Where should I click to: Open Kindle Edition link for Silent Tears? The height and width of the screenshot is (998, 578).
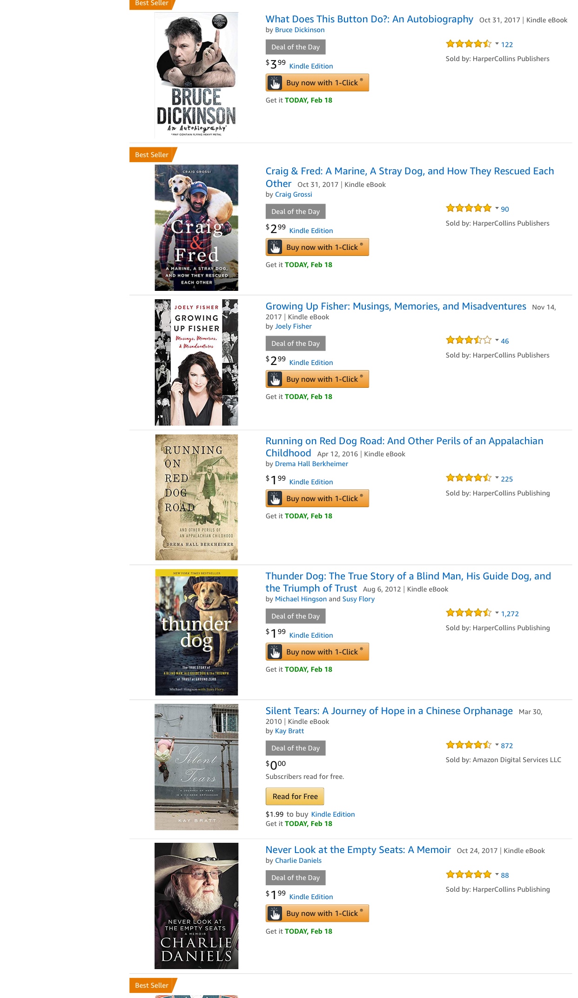333,814
